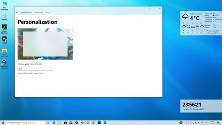Click the 'Choose your color scheme' label

[x=30, y=64]
